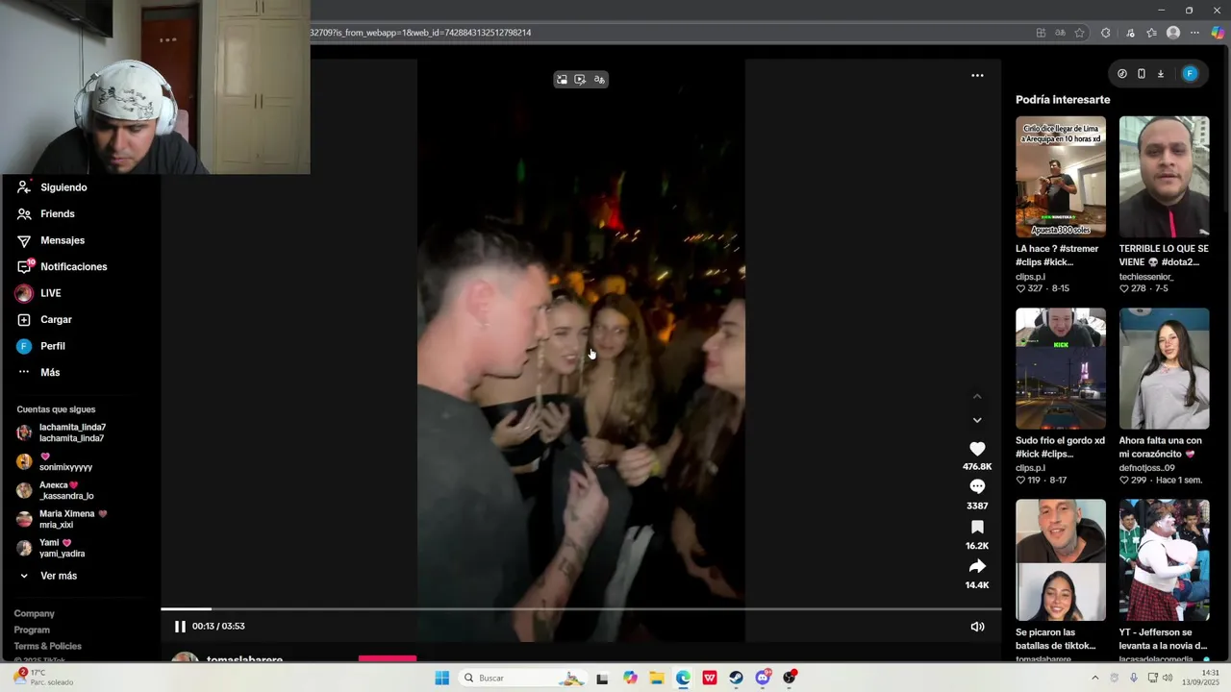
Task: Open Edge split screen icon in the address bar
Action: tap(1041, 33)
